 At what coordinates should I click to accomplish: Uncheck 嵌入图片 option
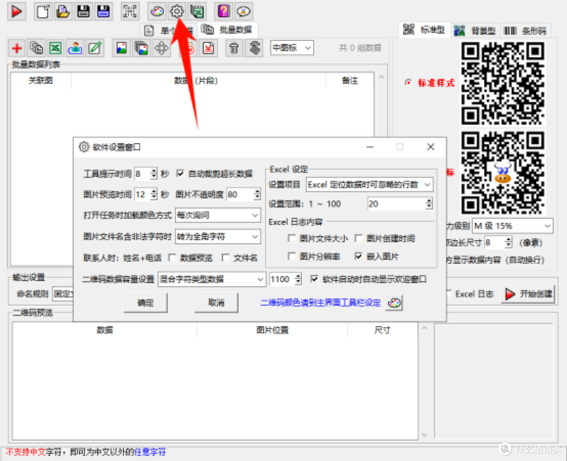(359, 256)
